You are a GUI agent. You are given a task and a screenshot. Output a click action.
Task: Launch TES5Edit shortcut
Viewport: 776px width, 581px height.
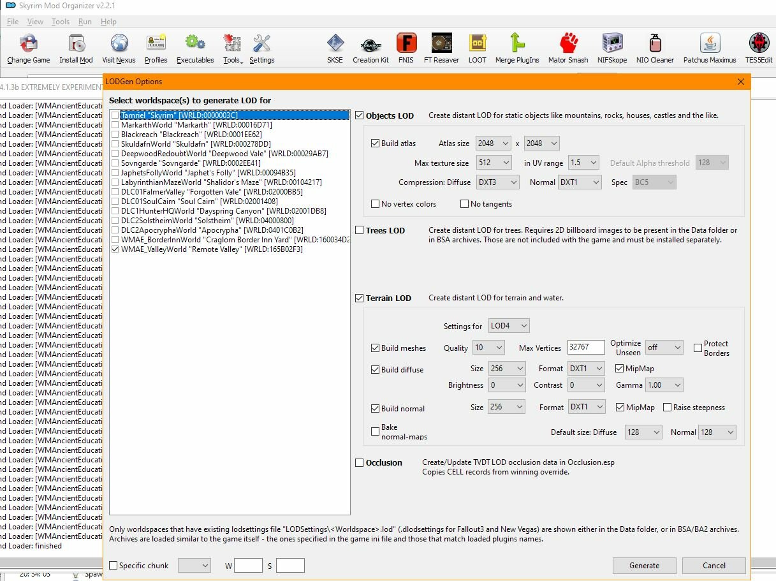coord(759,43)
